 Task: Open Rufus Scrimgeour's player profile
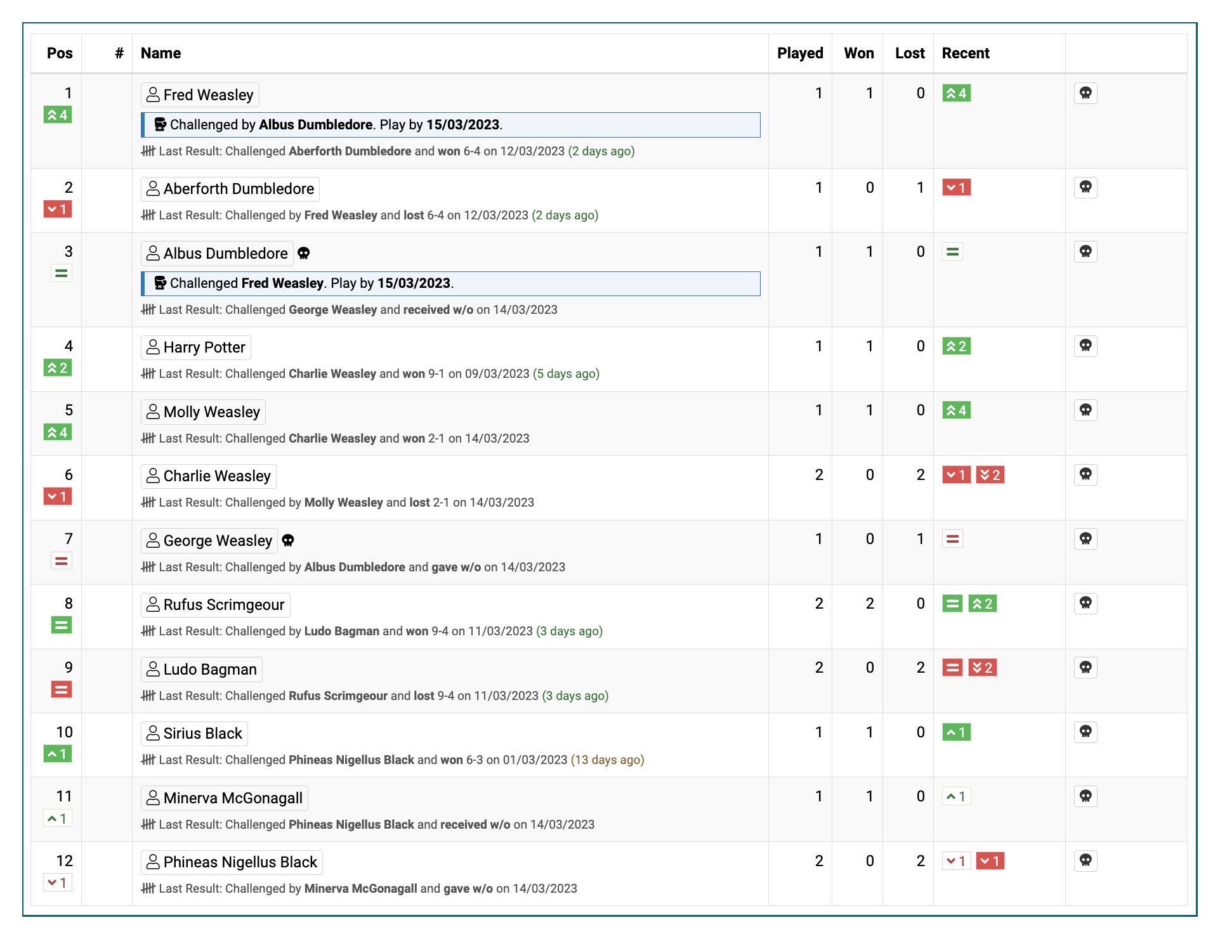pos(215,605)
